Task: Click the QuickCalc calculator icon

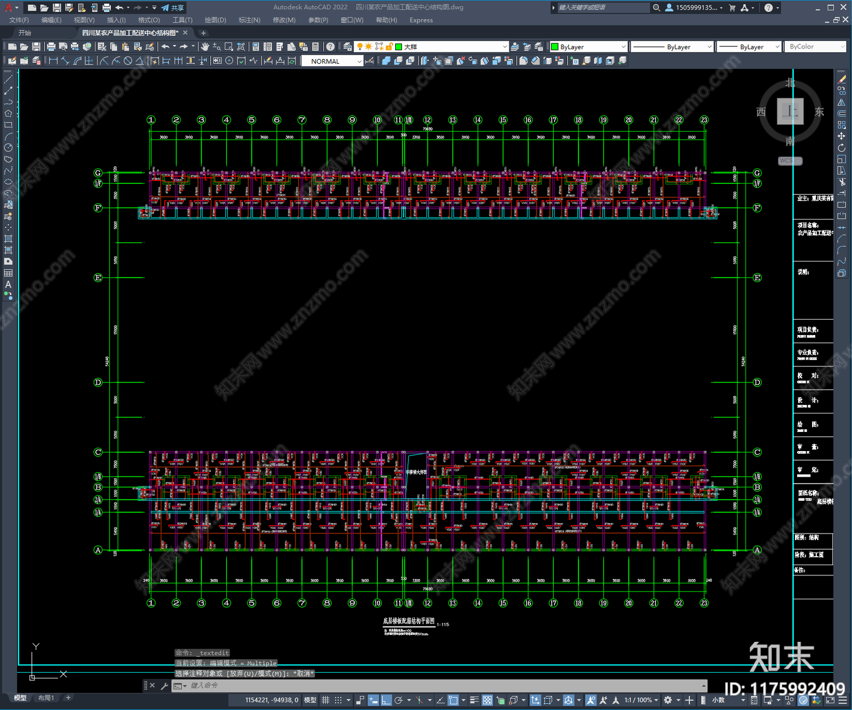Action: pos(315,47)
